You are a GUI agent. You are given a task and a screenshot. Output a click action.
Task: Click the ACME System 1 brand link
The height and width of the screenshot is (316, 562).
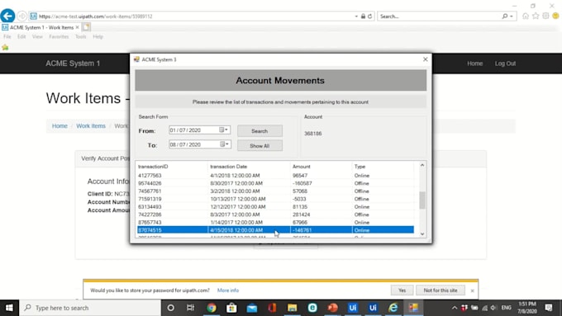[x=73, y=64]
